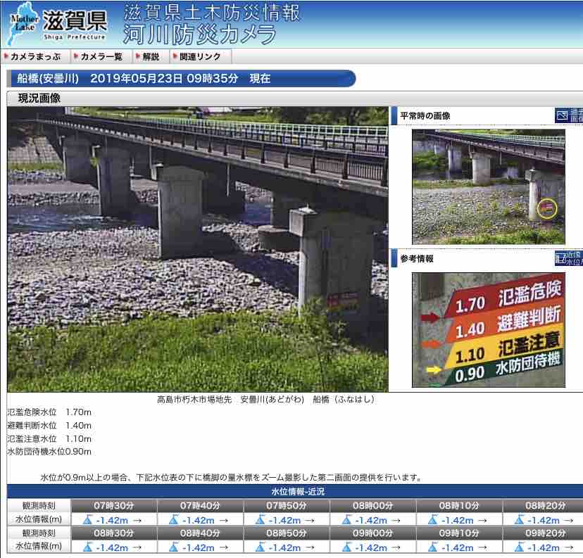
Task: Click the 07時30分 time header cell
Action: [114, 506]
